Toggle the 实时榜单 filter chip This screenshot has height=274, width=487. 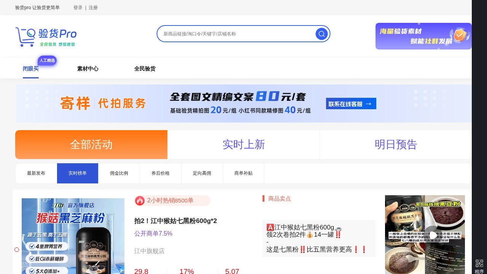click(77, 173)
